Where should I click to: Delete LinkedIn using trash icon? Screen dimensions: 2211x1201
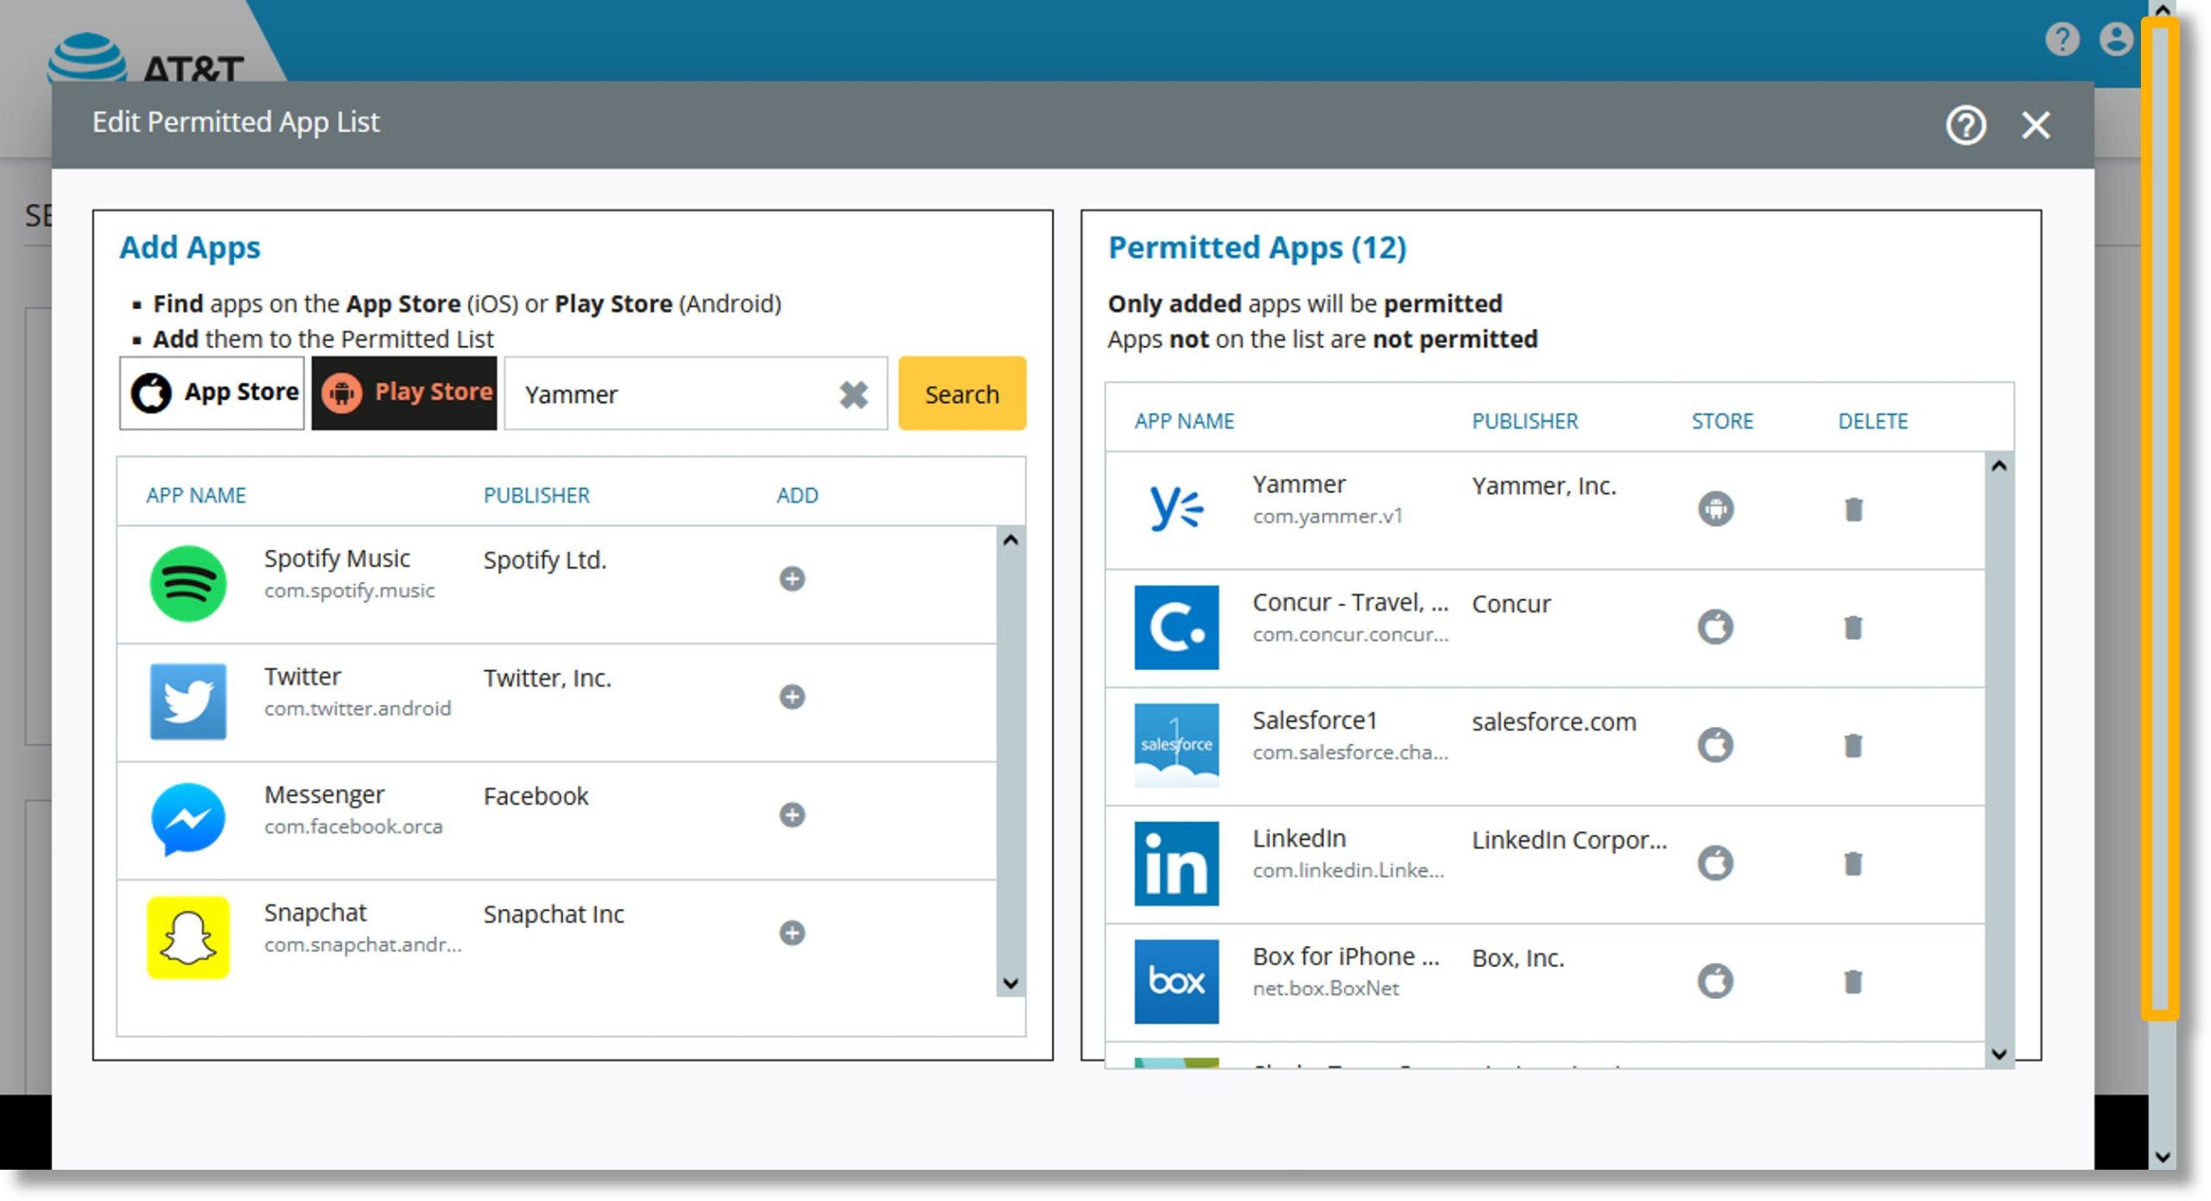(x=1853, y=863)
